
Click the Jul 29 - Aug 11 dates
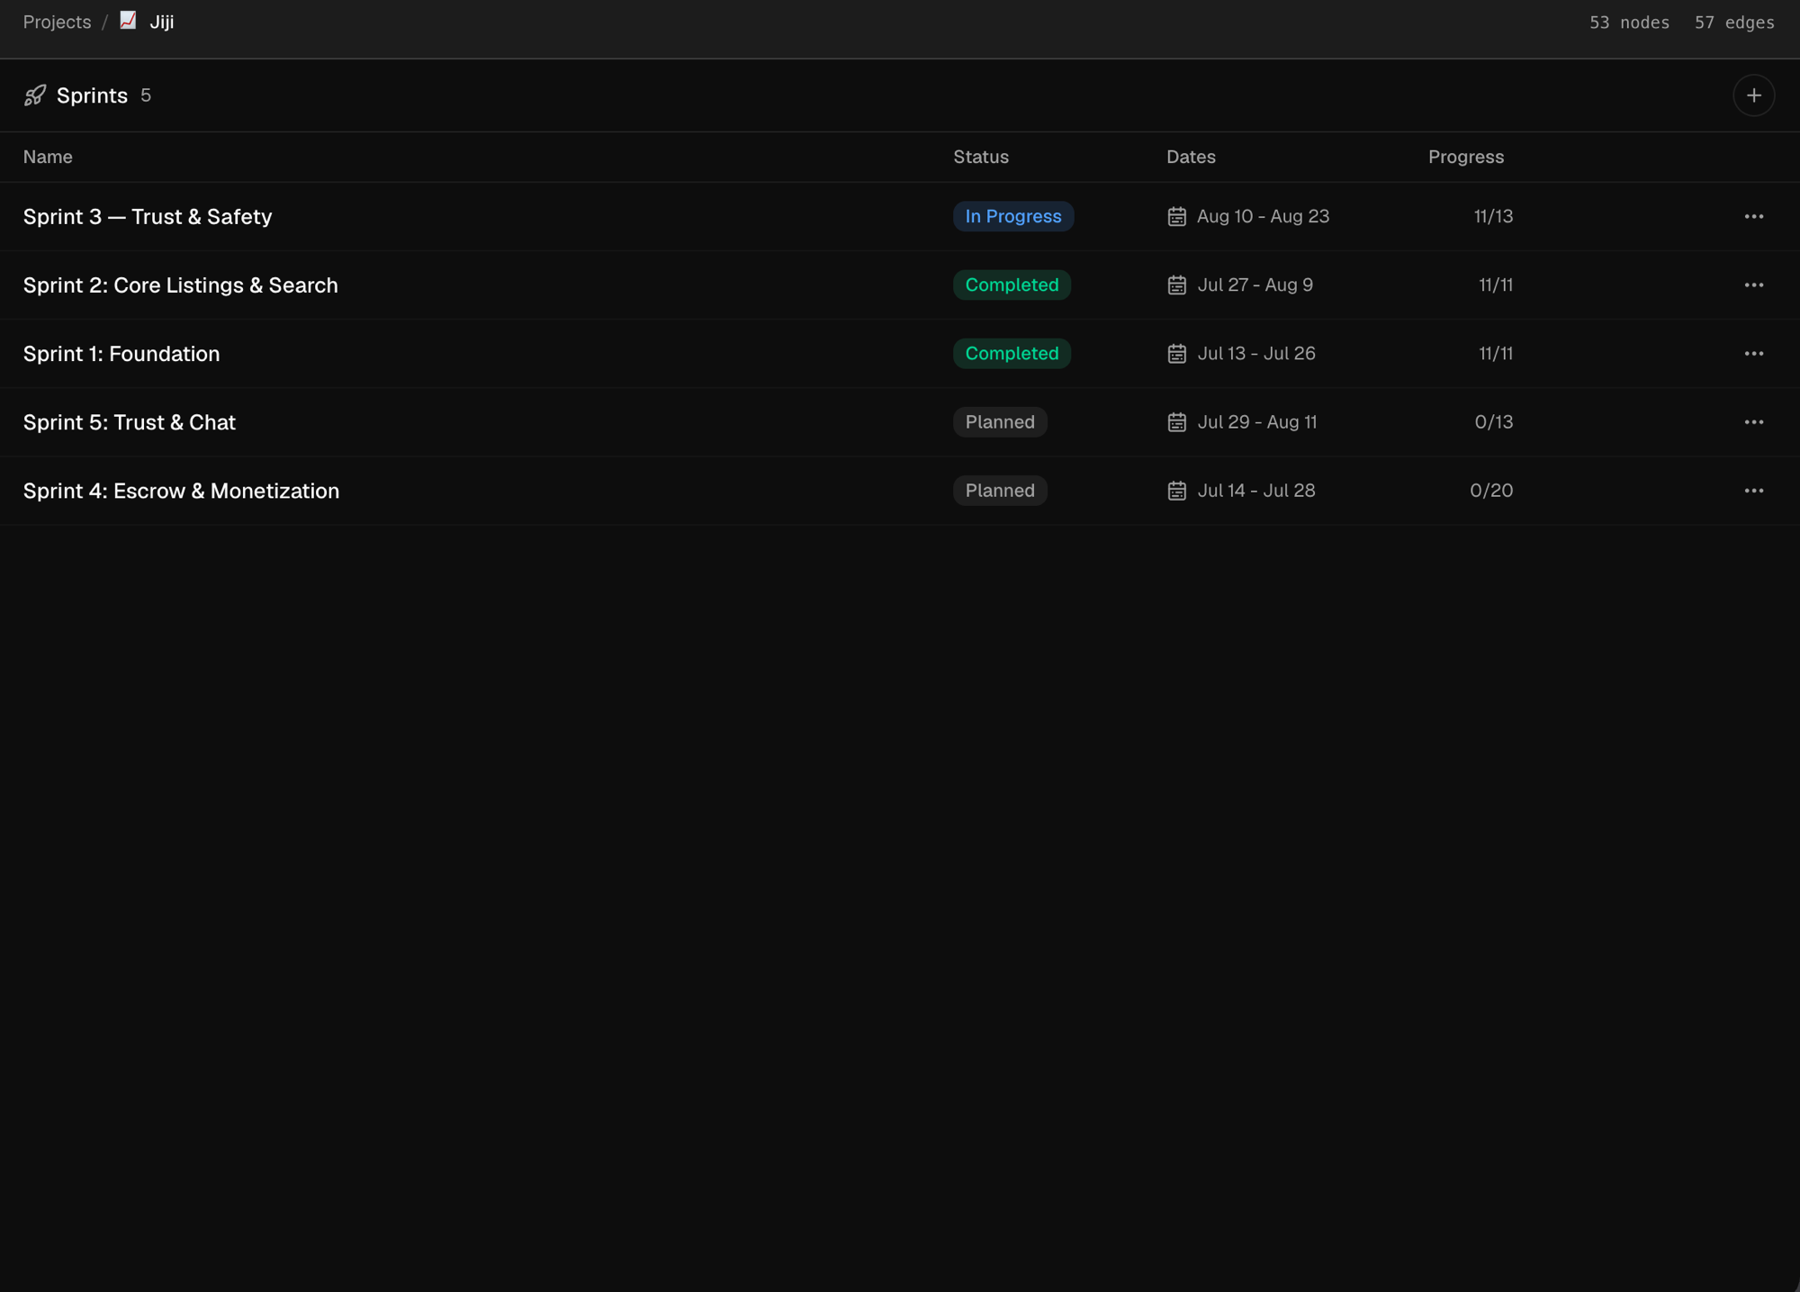tap(1256, 421)
